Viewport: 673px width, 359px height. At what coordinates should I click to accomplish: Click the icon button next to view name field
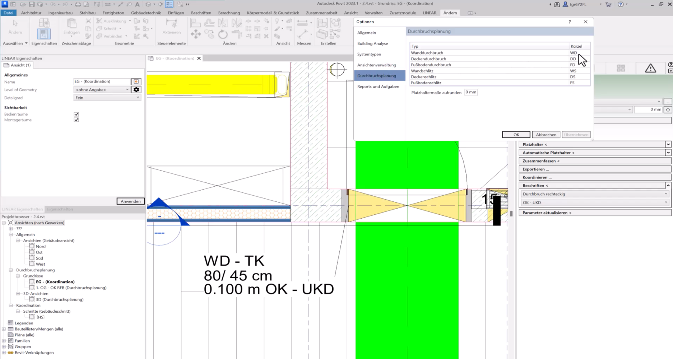click(136, 81)
